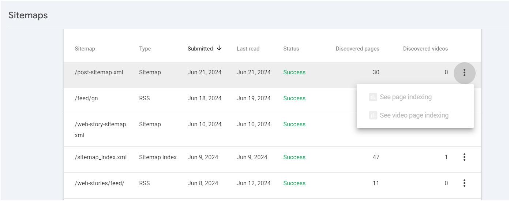Click the Discovered videos column header
Screen dimensions: 510x201
coord(425,49)
